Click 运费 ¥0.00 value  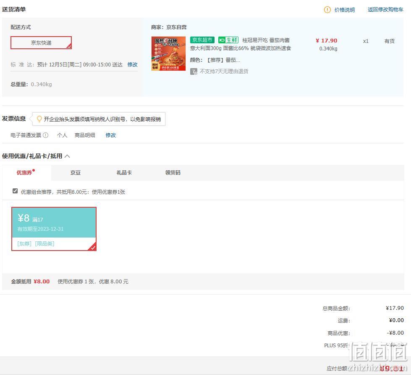pyautogui.click(x=396, y=320)
